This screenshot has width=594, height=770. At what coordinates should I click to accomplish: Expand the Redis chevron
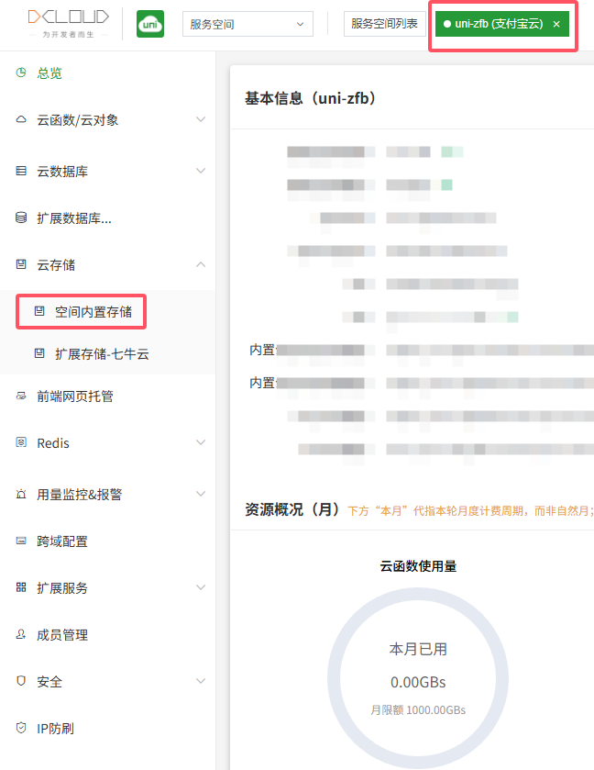click(201, 442)
